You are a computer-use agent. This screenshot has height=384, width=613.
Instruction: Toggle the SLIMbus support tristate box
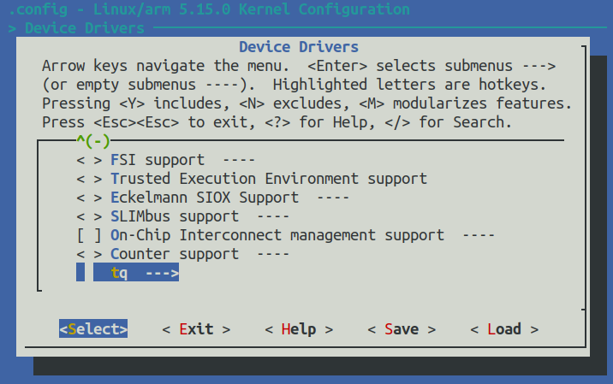89,216
